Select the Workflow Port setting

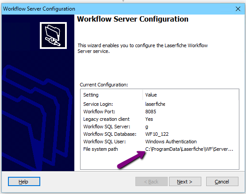(x=99, y=112)
